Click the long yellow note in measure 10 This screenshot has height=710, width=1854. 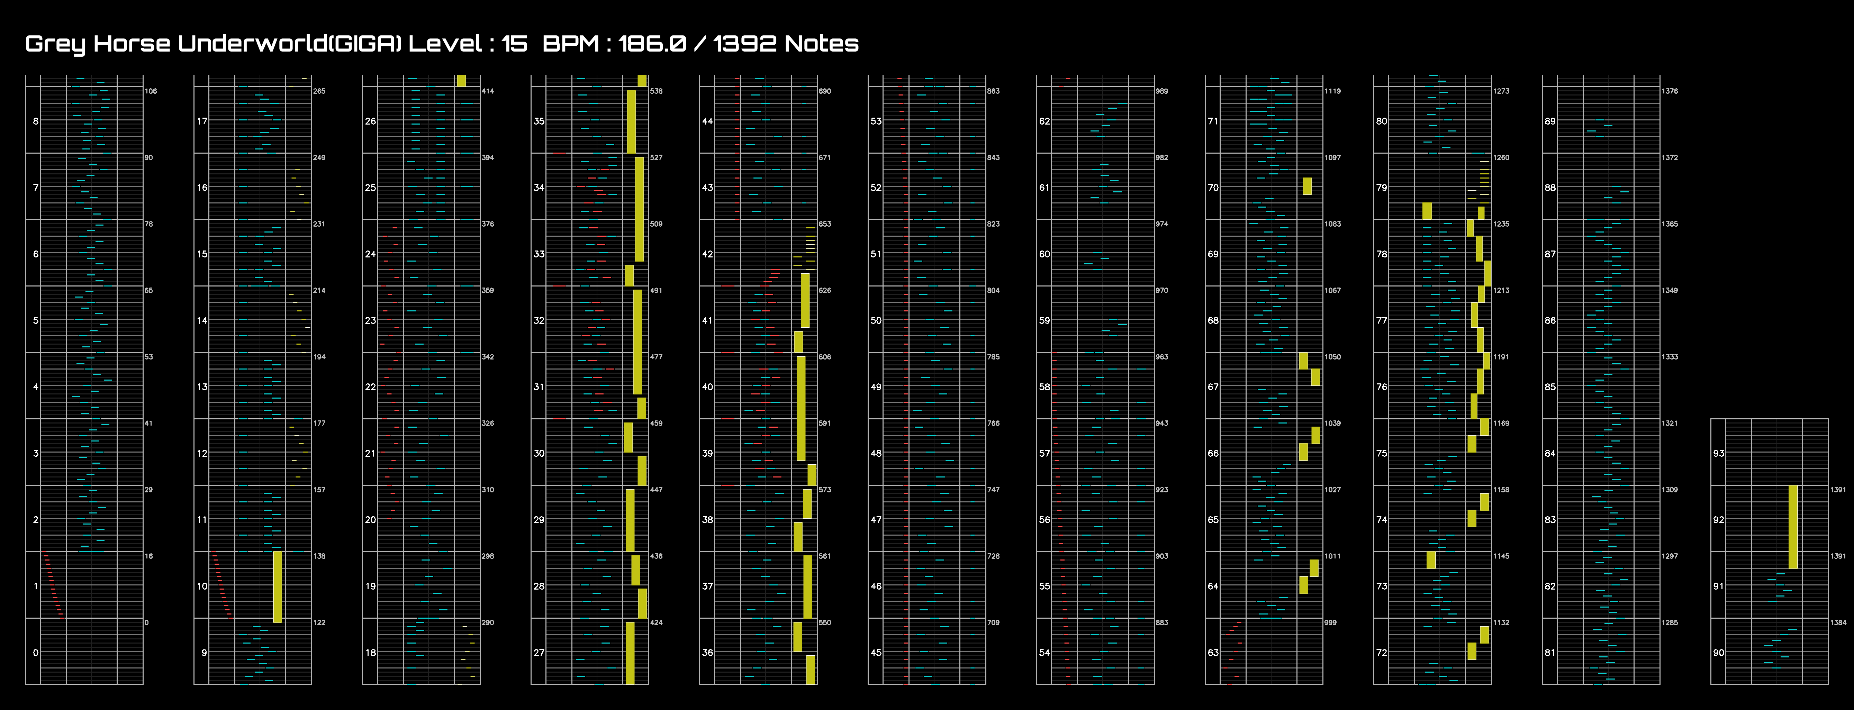tap(277, 587)
